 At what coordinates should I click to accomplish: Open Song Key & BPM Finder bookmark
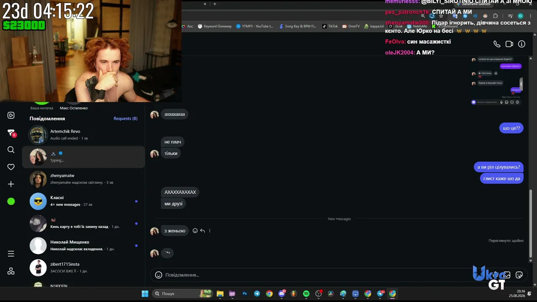click(297, 26)
